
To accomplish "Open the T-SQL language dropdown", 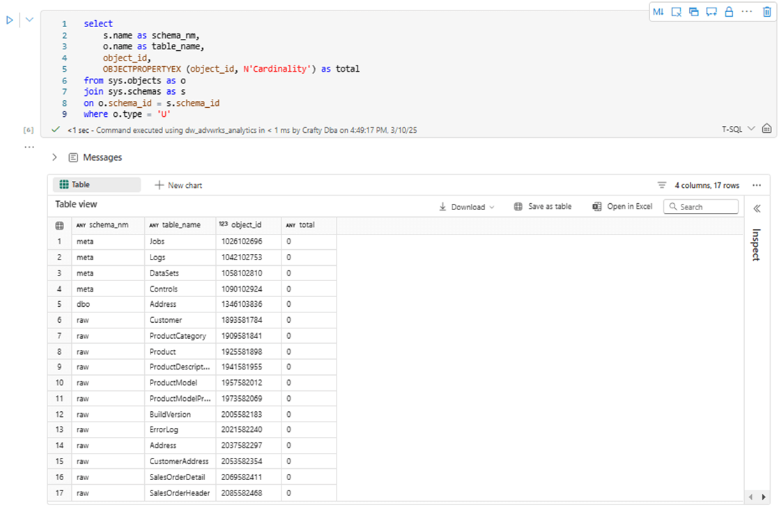I will (738, 129).
